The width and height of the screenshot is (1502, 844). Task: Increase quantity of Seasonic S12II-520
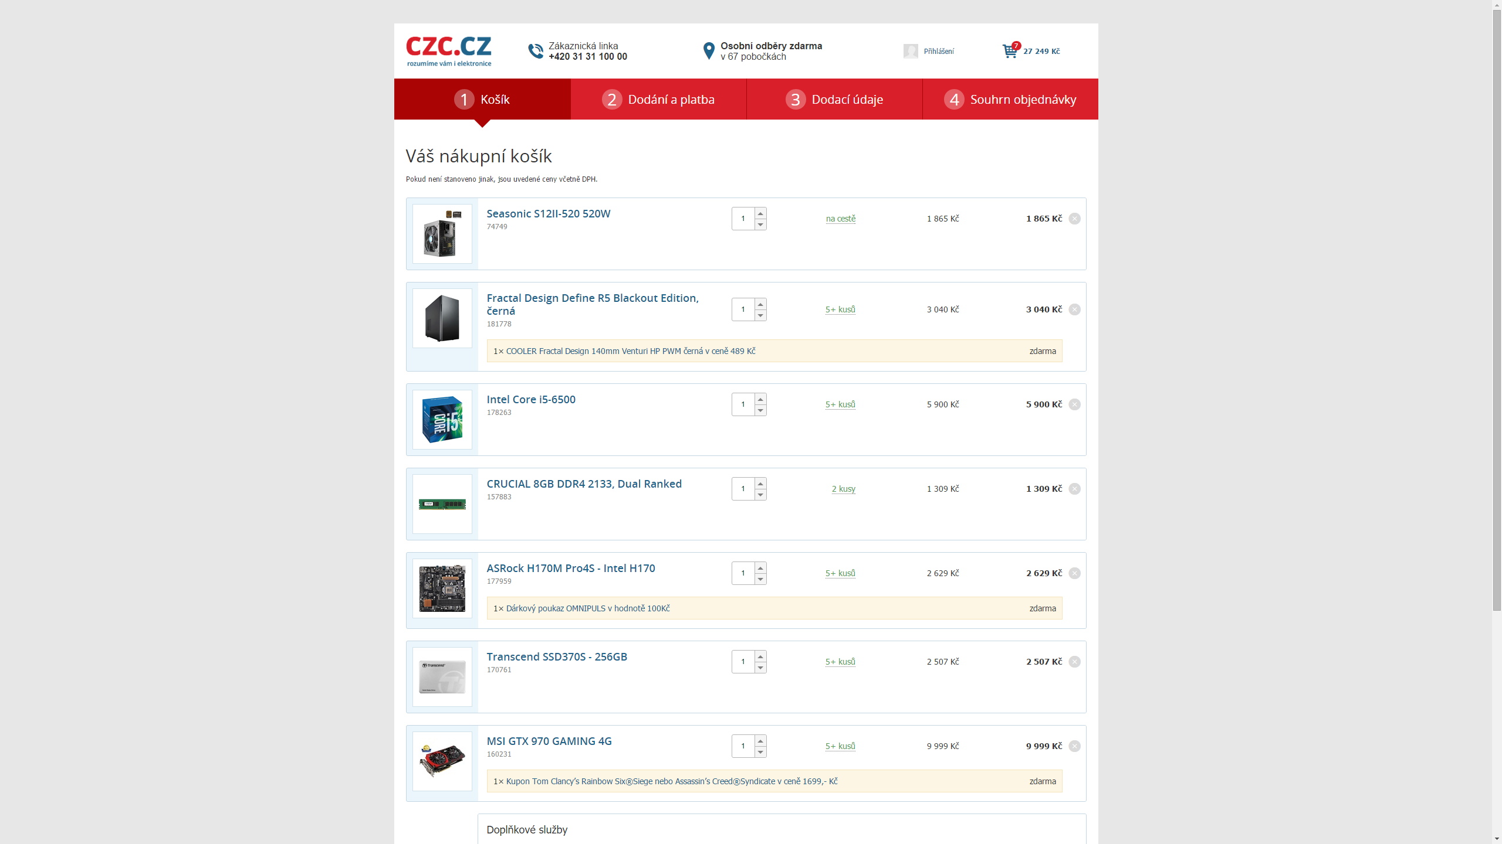tap(760, 213)
